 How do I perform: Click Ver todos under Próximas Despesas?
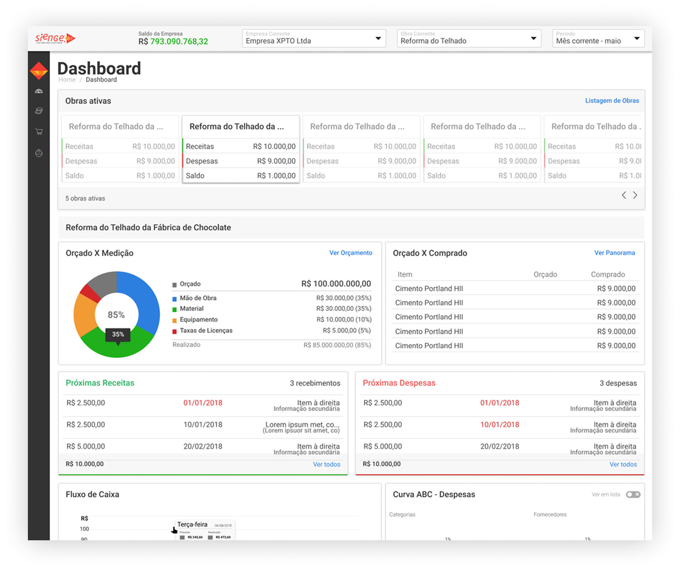coord(623,464)
